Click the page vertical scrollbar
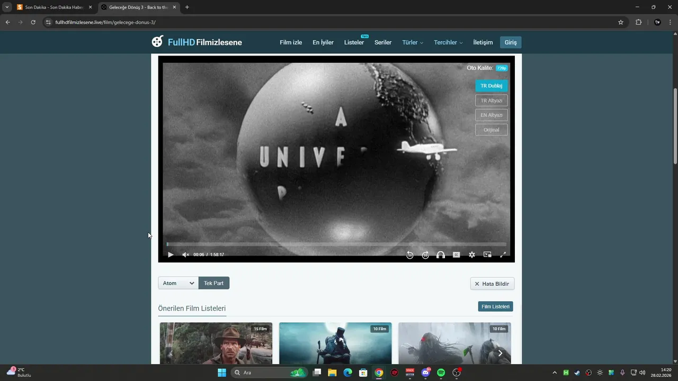Screen dimensions: 678x381 [x=675, y=126]
